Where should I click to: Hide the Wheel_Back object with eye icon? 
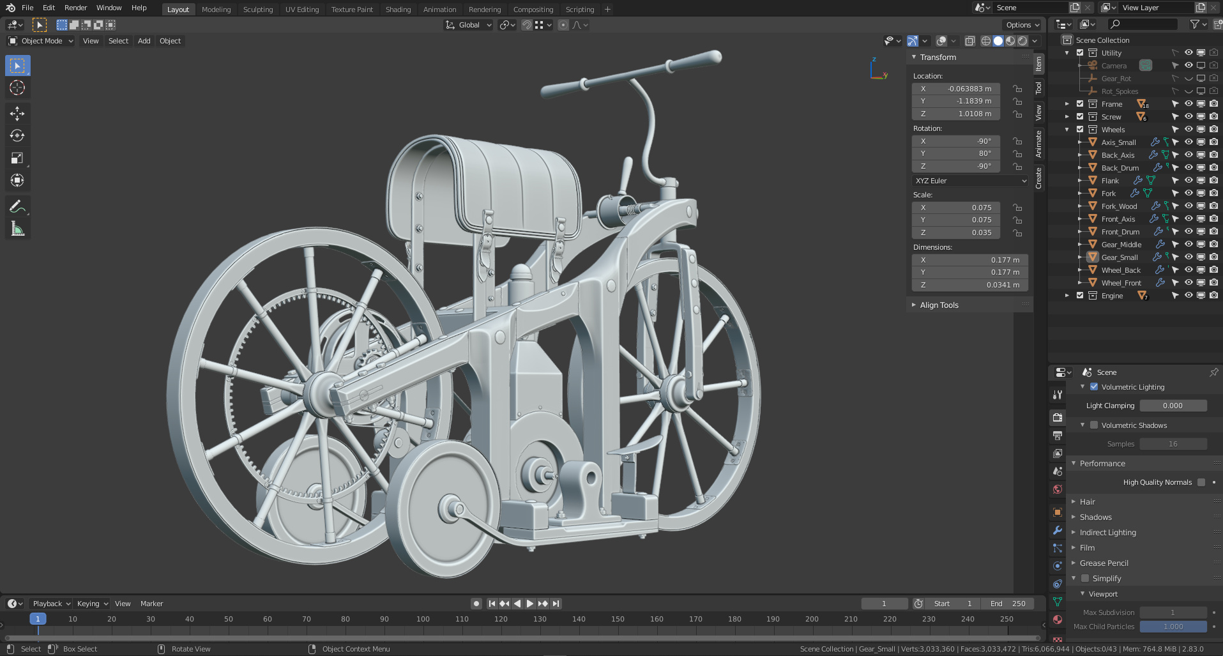[x=1189, y=270]
